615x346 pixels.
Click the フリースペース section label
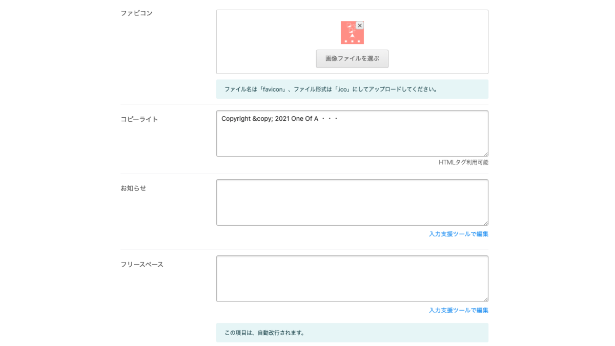[x=141, y=264]
